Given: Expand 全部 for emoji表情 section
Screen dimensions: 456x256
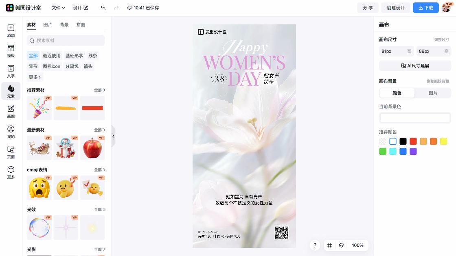Looking at the screenshot, I should (100, 169).
